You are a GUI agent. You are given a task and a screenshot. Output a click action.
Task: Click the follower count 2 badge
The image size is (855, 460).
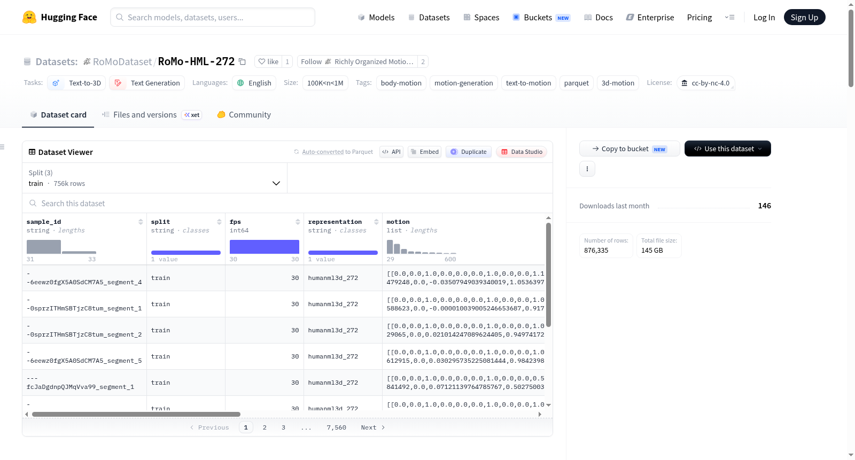tap(423, 61)
